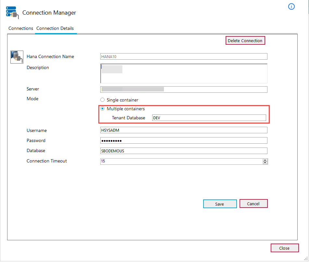The height and width of the screenshot is (262, 309).
Task: Click the window resize grip corner
Action: (x=306, y=258)
